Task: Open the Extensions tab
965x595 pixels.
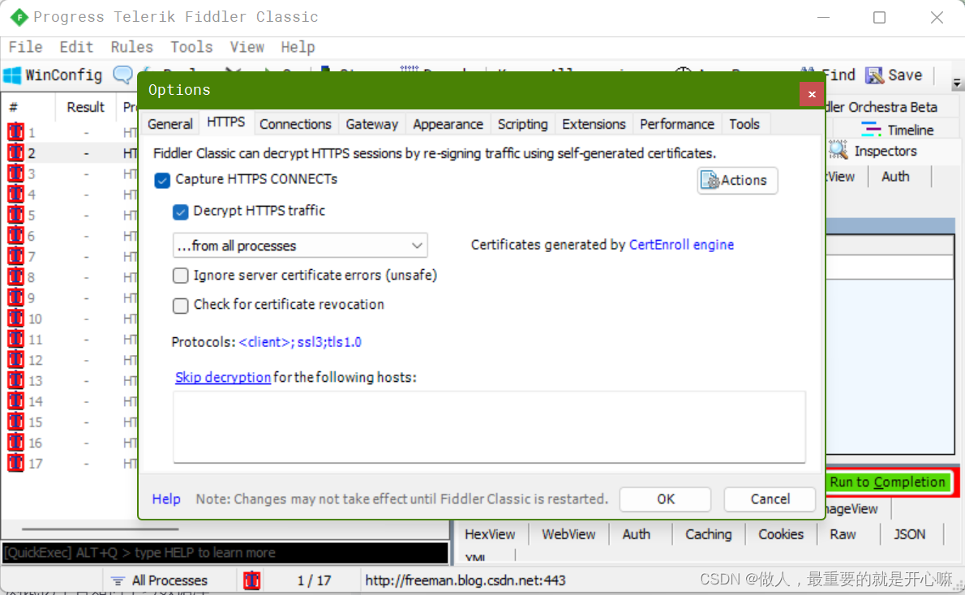Action: (594, 124)
